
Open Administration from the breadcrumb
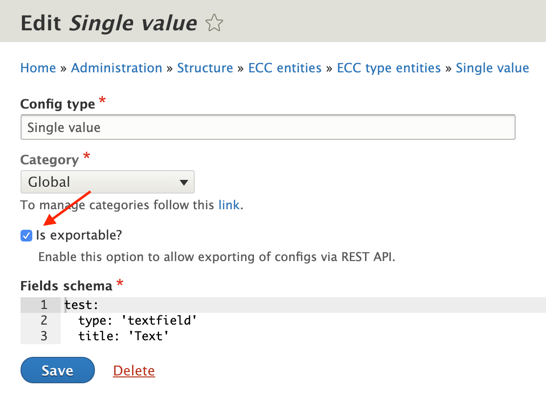[116, 68]
